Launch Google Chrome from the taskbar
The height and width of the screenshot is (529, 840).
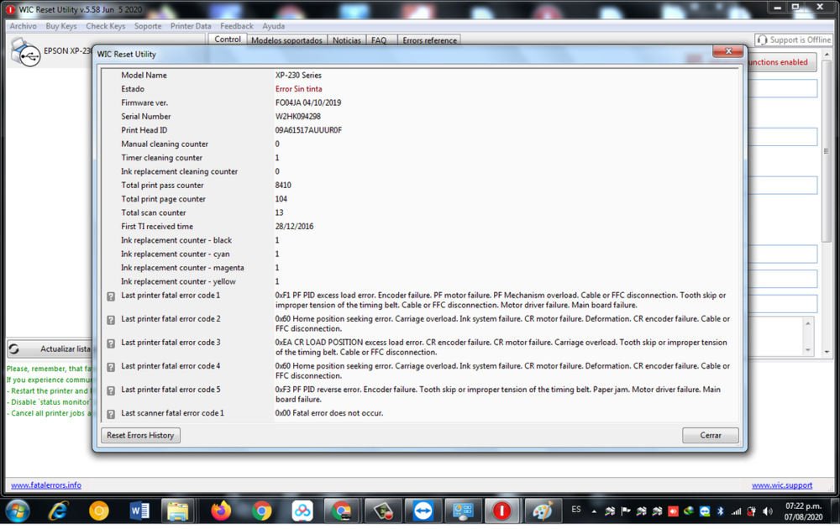coord(260,510)
